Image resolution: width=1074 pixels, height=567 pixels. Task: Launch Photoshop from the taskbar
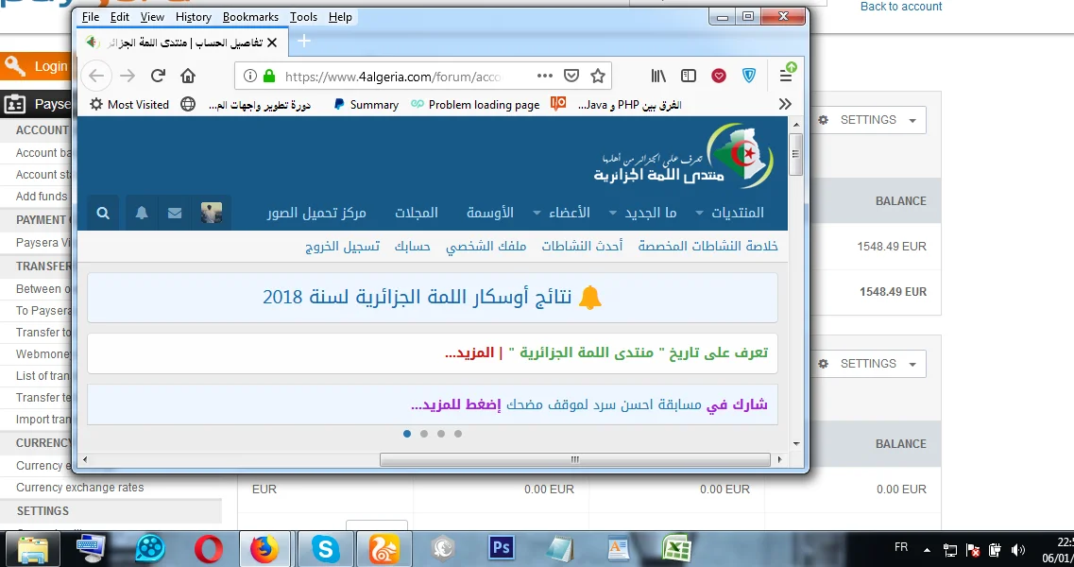(x=500, y=548)
